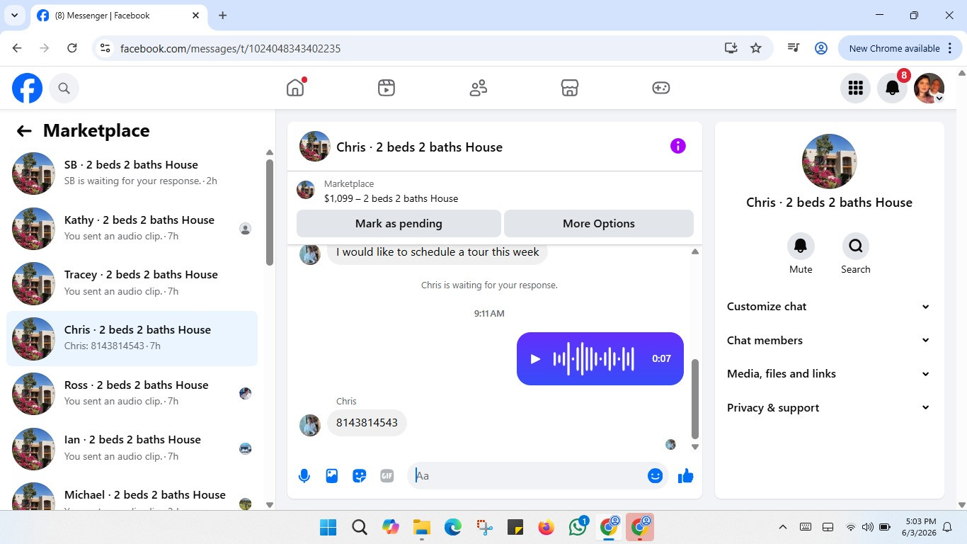Choose a sticker with the sticker icon
Screen dimensions: 967x544
(360, 476)
